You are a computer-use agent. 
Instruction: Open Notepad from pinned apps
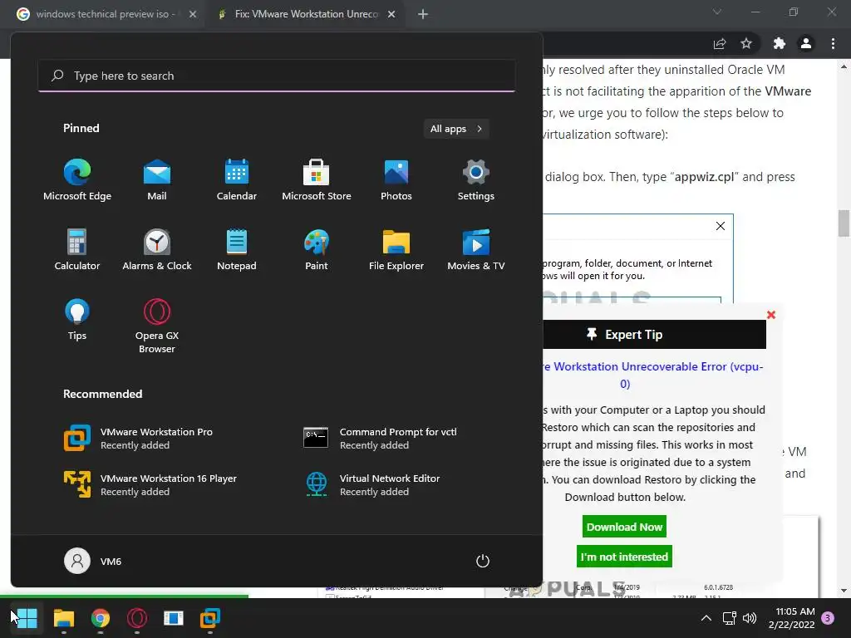tap(237, 249)
